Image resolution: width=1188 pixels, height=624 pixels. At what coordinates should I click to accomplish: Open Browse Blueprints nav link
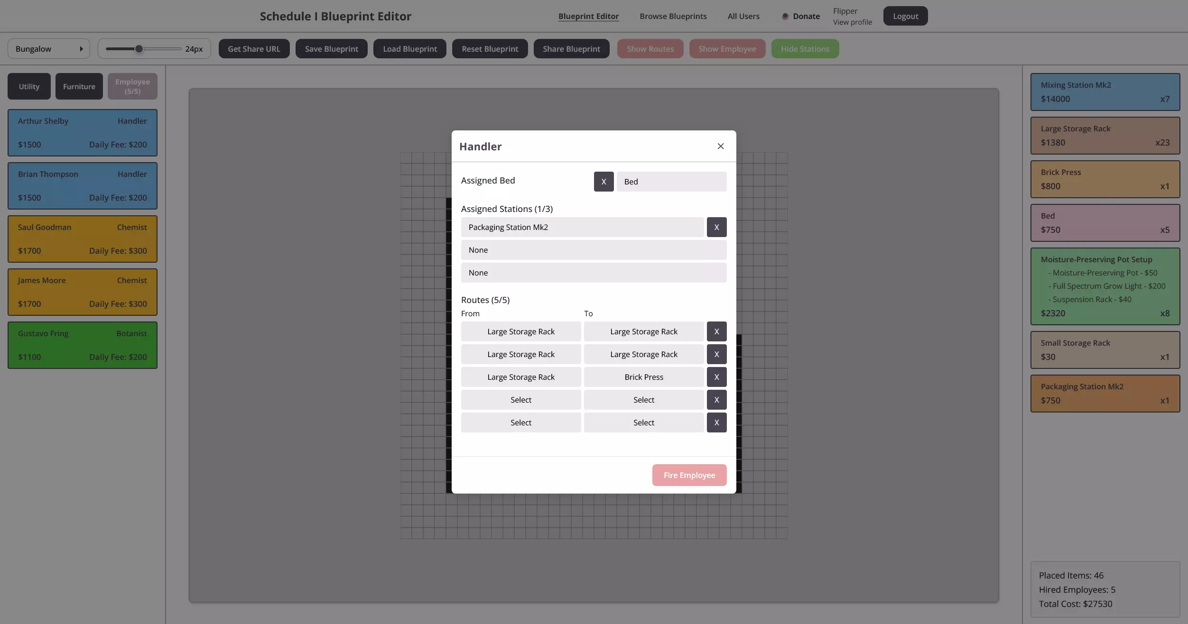click(x=673, y=16)
